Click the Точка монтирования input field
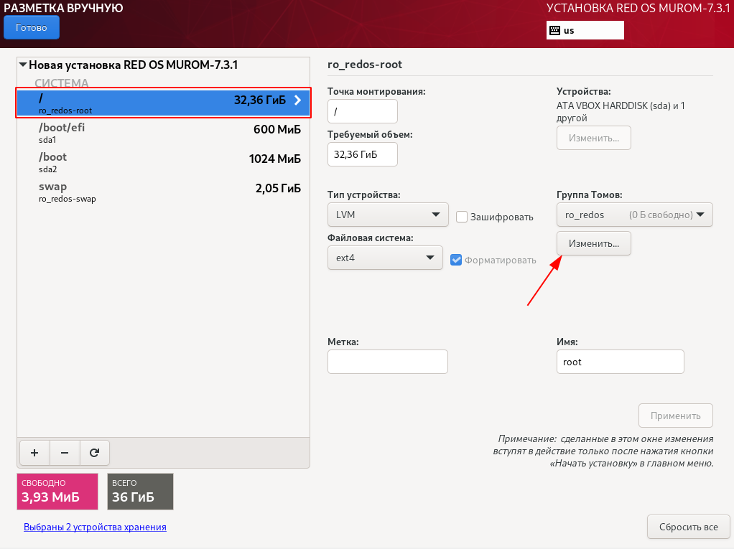Screen dimensions: 734x549 363,111
